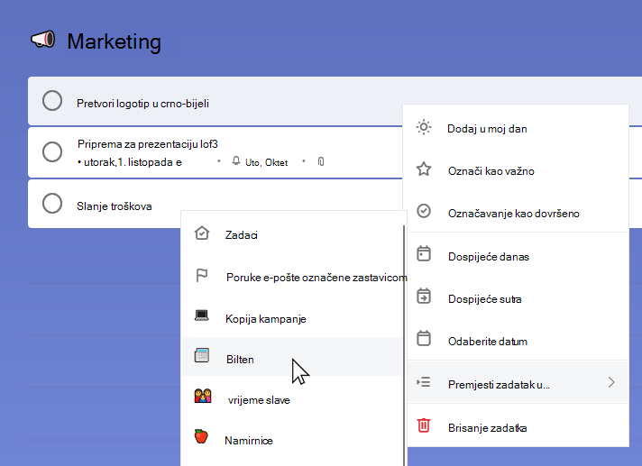This screenshot has width=642, height=466.
Task: Select 'Označavanje kao dovršeno'
Action: point(516,213)
